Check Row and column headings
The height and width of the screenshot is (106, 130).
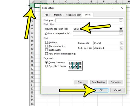point(46,54)
